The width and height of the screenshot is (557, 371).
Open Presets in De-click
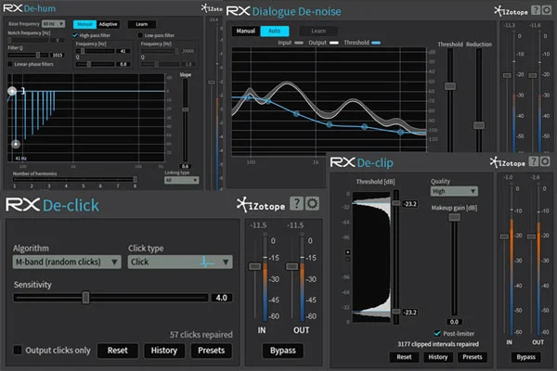point(212,351)
